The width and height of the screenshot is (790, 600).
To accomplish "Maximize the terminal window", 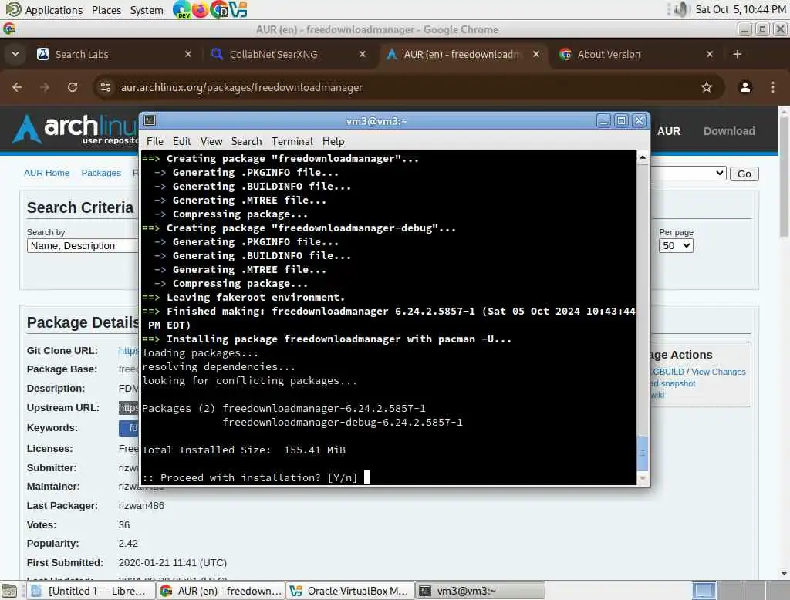I will point(621,121).
